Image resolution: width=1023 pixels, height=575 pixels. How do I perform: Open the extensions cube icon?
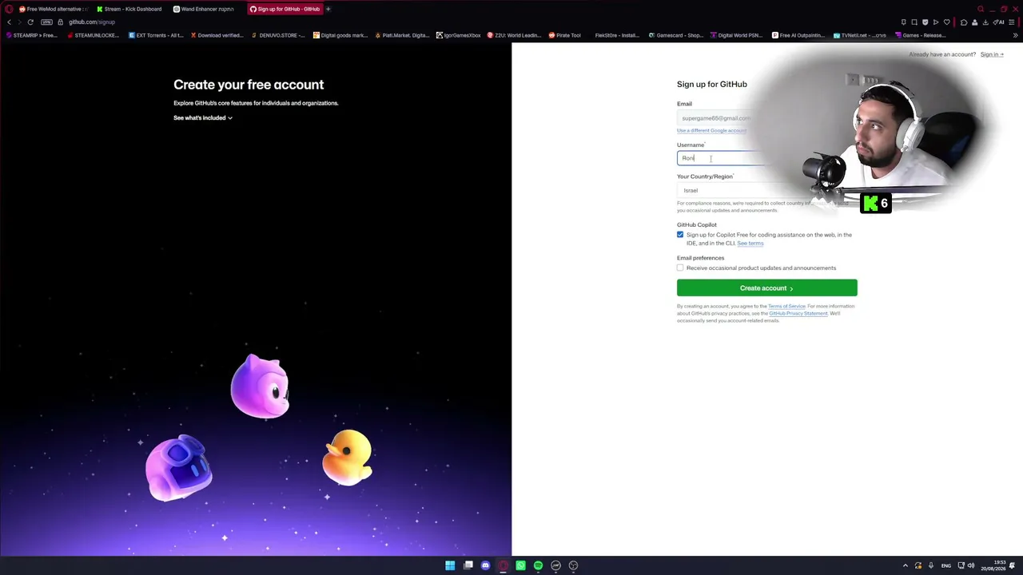(x=964, y=22)
